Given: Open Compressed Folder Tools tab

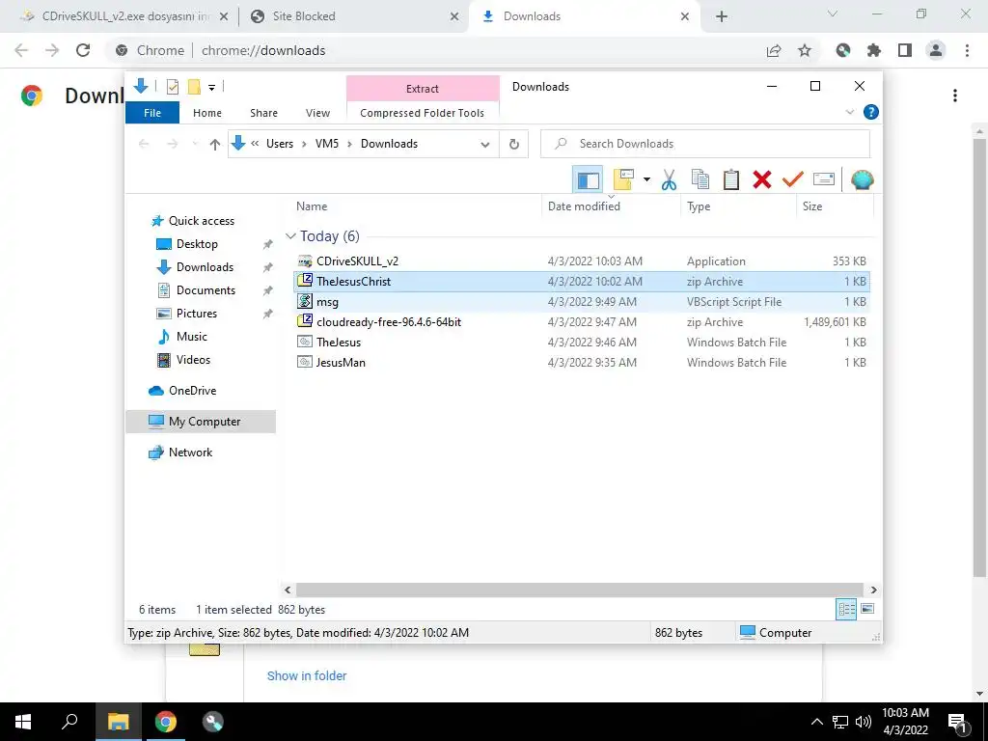Looking at the screenshot, I should point(423,113).
